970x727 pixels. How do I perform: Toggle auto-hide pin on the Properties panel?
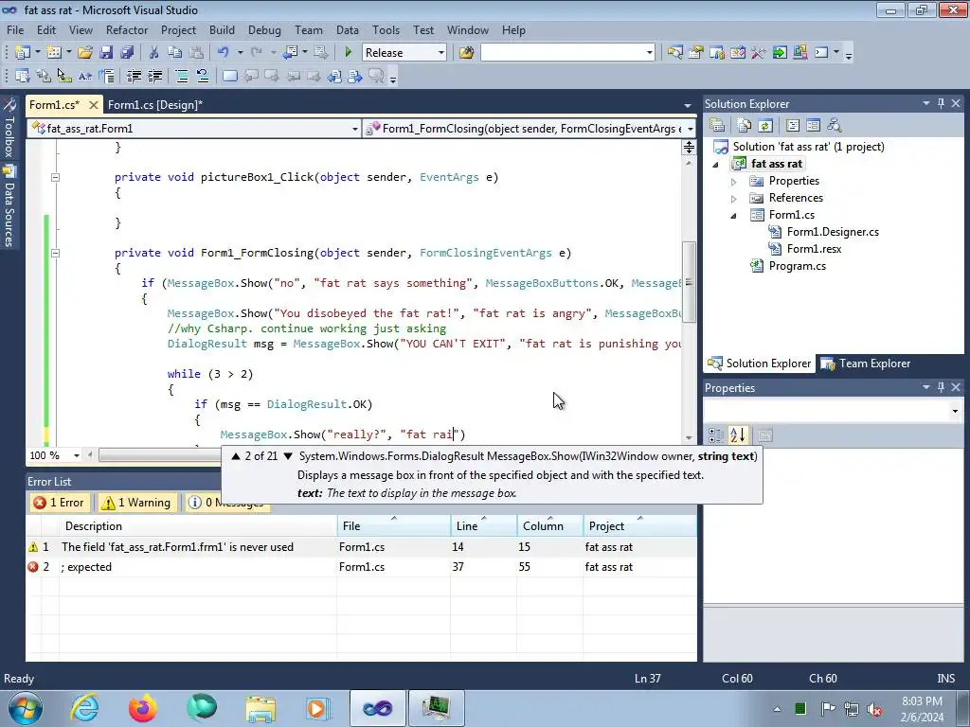[941, 387]
